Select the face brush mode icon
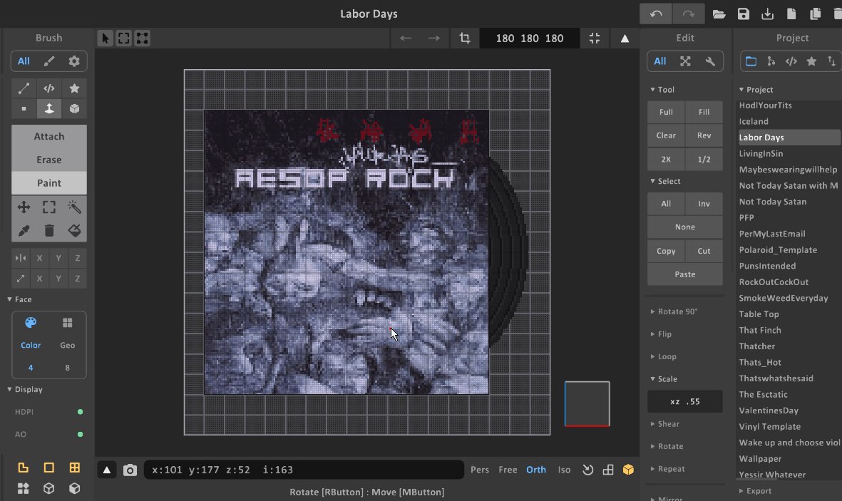842x501 pixels. [49, 108]
